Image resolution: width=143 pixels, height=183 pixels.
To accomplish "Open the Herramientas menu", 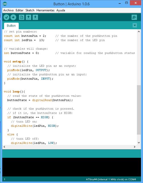I will point(45,10).
